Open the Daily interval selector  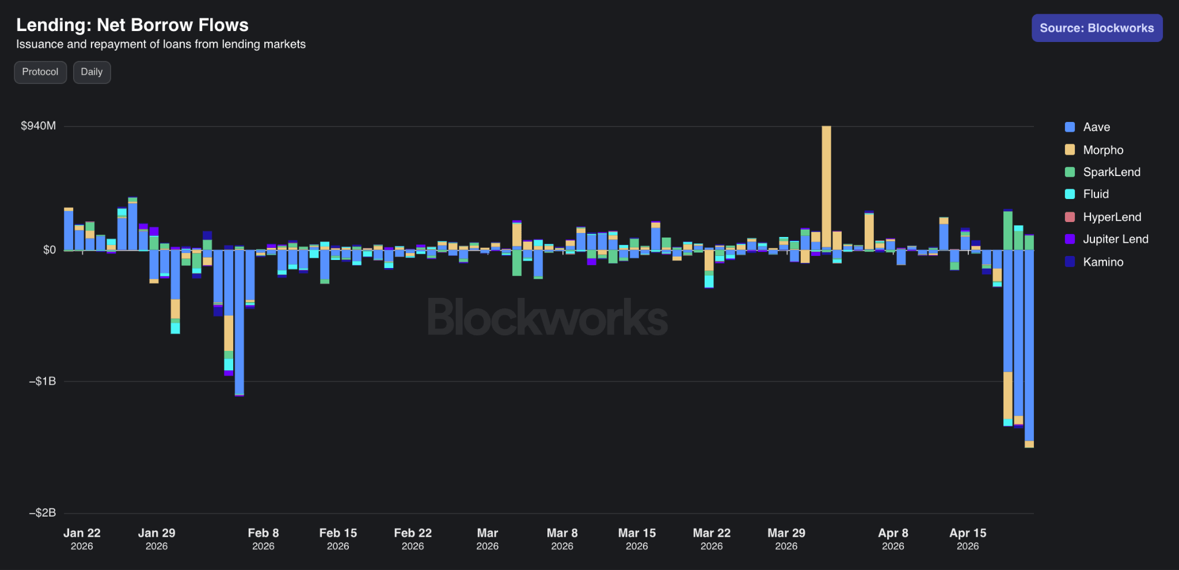click(x=92, y=72)
